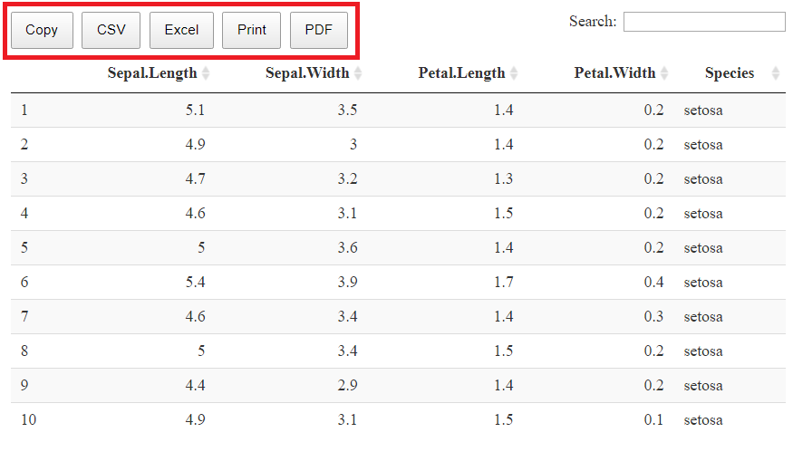Click the Copy button
Viewport: 793px width, 471px height.
pos(42,30)
